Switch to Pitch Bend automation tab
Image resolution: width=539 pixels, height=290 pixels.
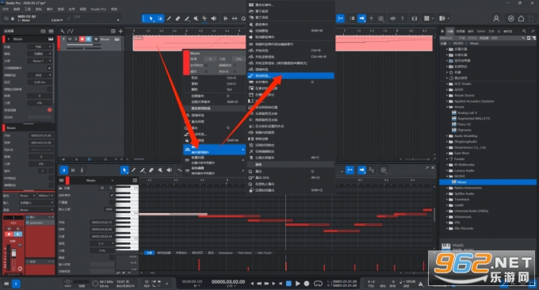pyautogui.click(x=245, y=253)
